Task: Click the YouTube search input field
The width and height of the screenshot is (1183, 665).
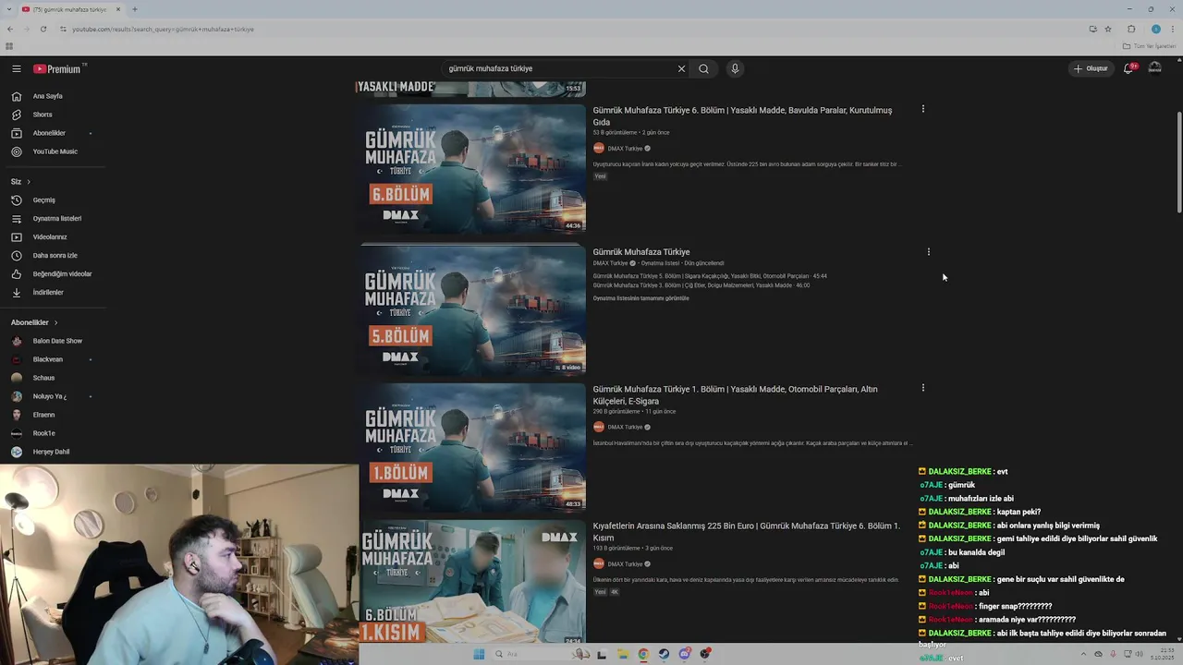Action: coord(559,68)
